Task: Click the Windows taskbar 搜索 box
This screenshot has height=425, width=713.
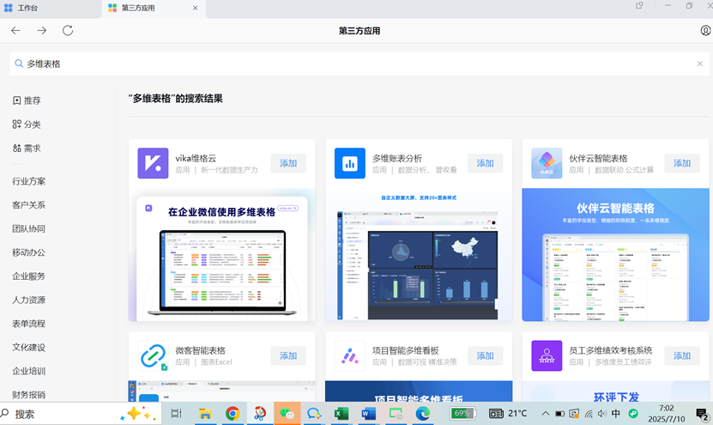Action: pyautogui.click(x=80, y=414)
